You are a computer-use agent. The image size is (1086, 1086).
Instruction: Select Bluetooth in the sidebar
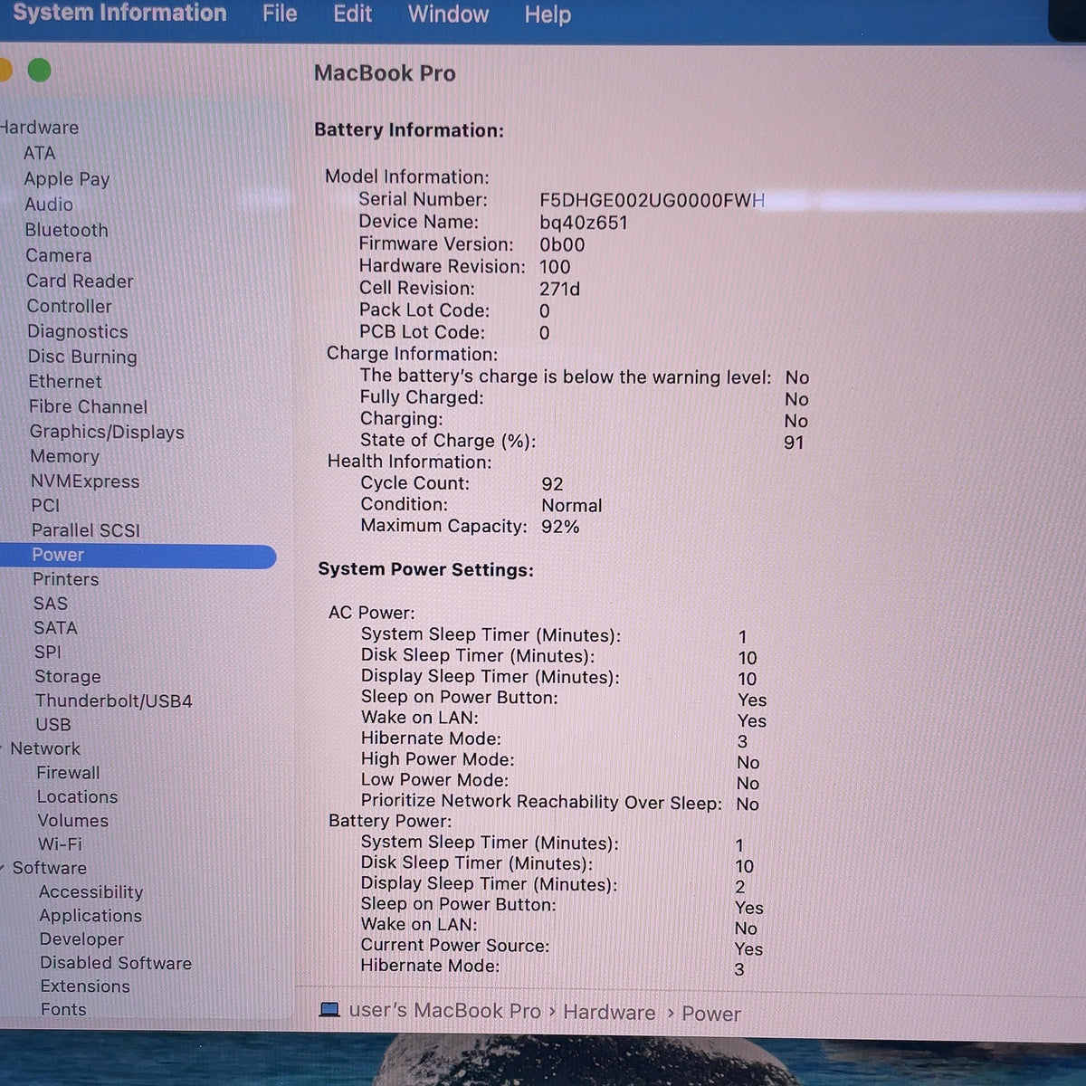pyautogui.click(x=67, y=230)
